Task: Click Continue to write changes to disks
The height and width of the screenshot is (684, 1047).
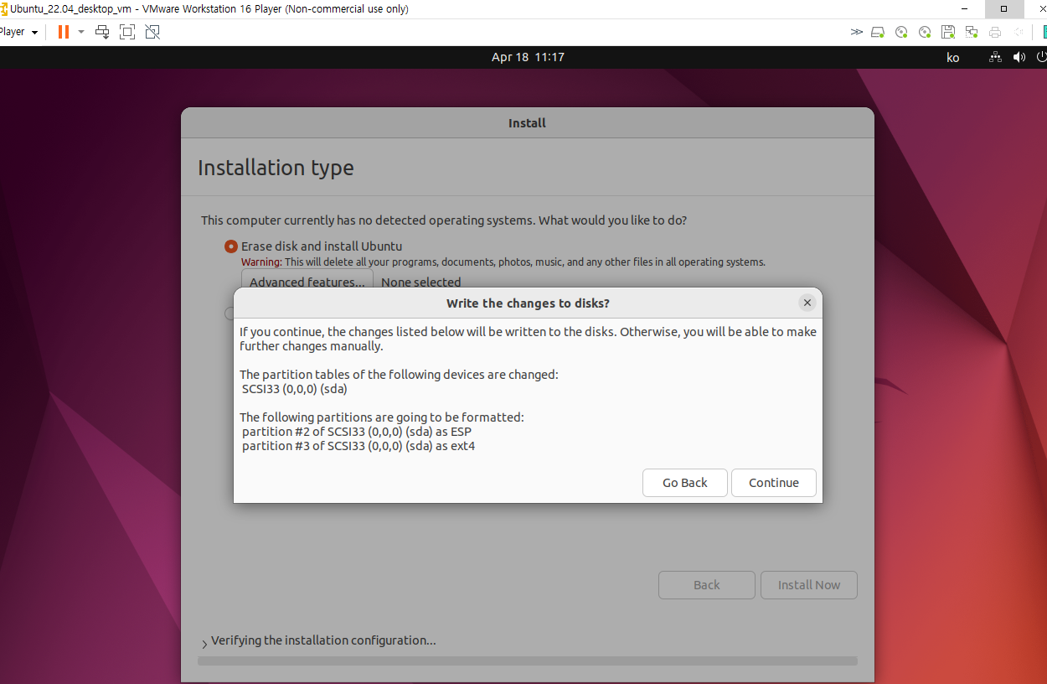Action: pos(774,483)
